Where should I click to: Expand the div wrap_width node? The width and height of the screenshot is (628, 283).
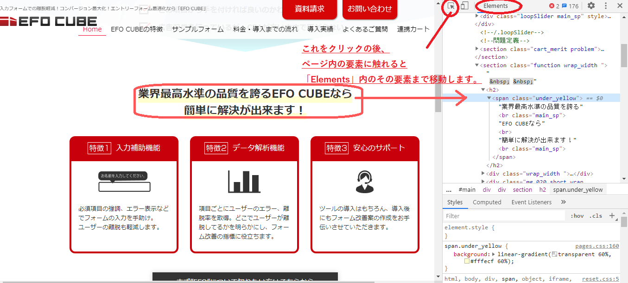coord(483,174)
